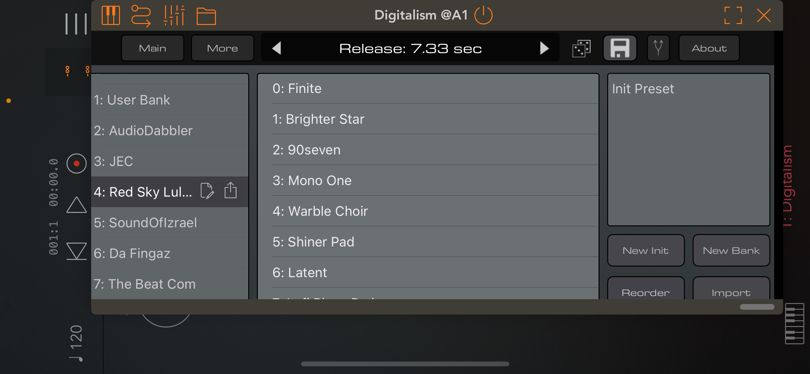810x374 pixels.
Task: Open the piano keyboard view icon
Action: pos(111,15)
